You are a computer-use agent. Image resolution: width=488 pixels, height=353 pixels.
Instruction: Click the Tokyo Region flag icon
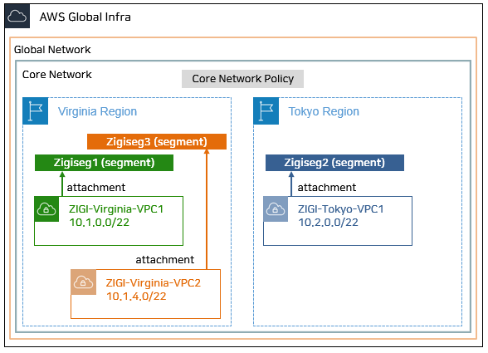tap(266, 111)
